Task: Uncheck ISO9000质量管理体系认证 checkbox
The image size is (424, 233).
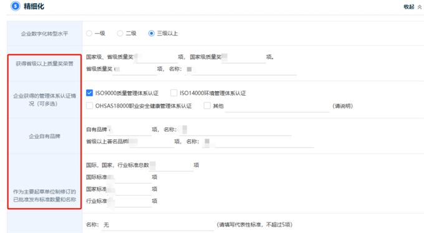Action: pos(90,93)
